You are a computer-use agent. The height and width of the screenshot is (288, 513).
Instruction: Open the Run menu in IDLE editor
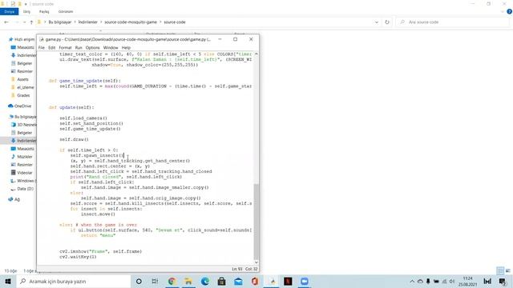point(79,48)
